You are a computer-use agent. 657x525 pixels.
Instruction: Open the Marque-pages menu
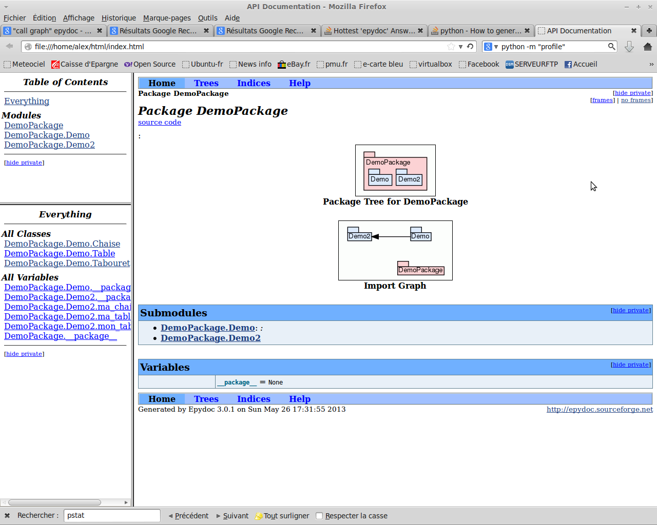[167, 18]
